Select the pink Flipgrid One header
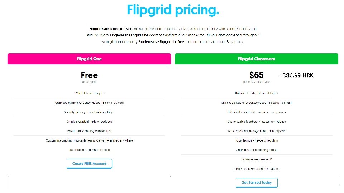Screen dimensions: 344x193 [89, 59]
